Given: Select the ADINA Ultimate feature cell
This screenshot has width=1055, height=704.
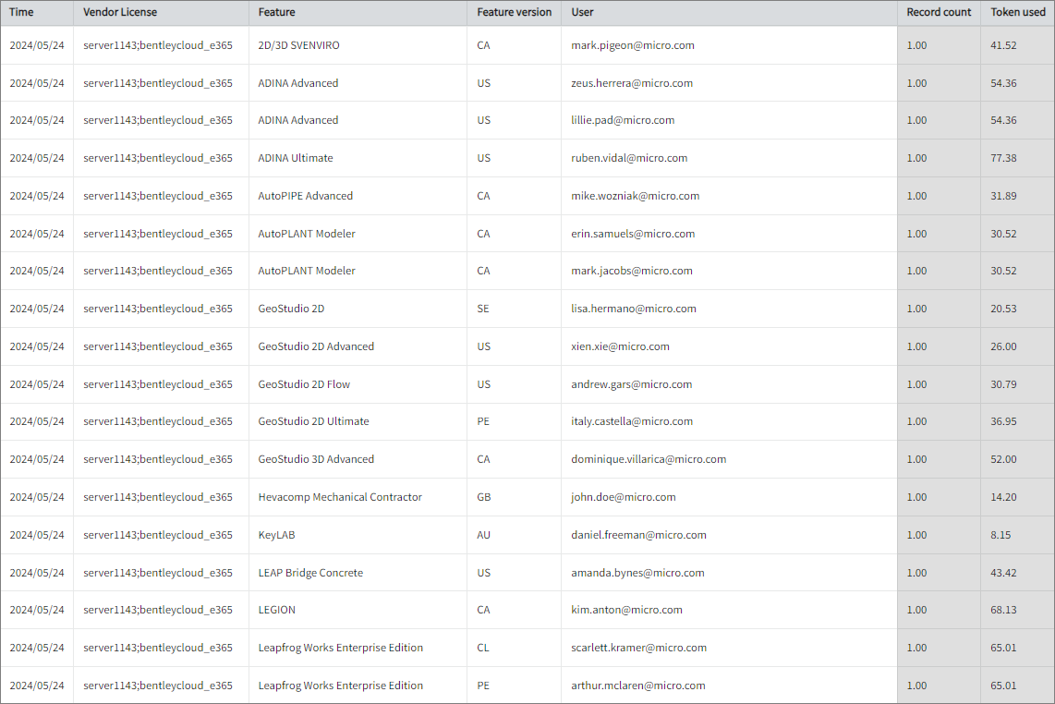Looking at the screenshot, I should tap(296, 158).
